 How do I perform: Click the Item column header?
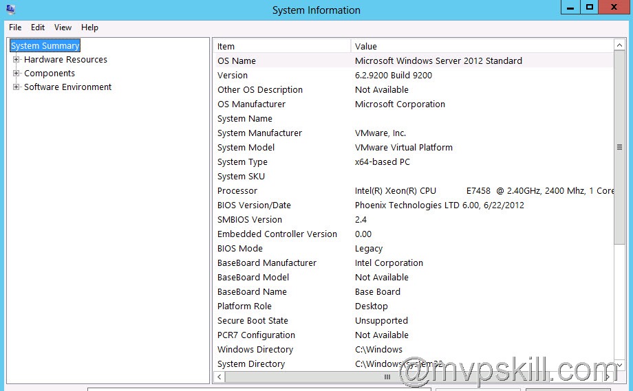[x=282, y=46]
